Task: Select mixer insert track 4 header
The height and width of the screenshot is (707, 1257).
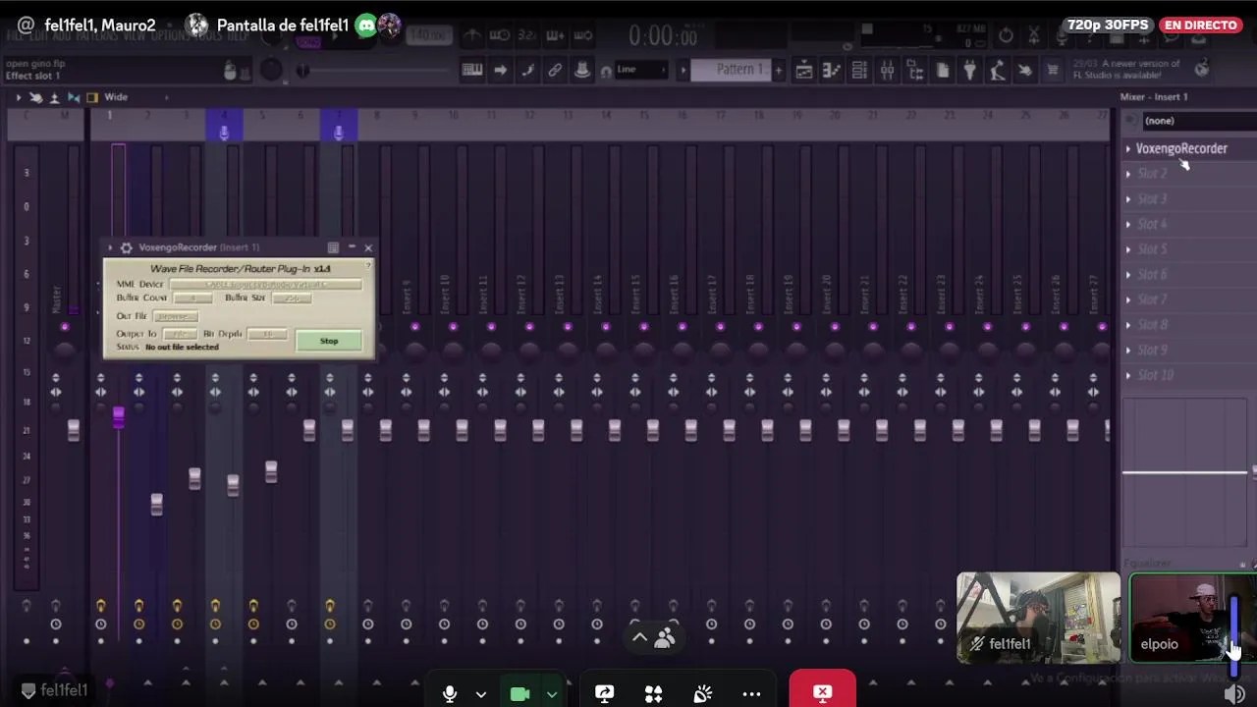Action: click(224, 125)
